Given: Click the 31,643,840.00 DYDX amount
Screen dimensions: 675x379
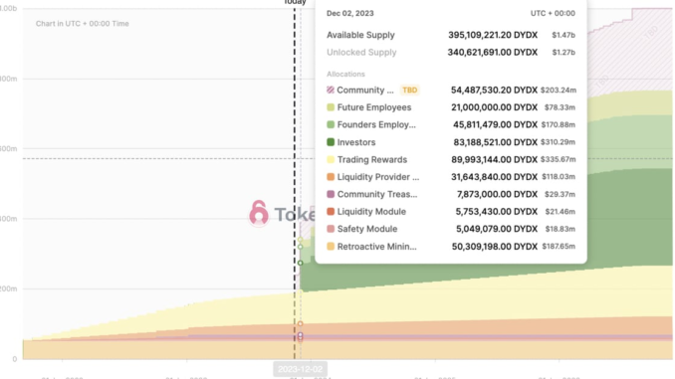Looking at the screenshot, I should coord(495,177).
